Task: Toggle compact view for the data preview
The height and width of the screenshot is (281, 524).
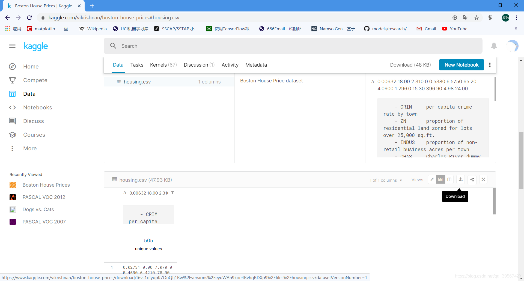Action: [x=432, y=180]
